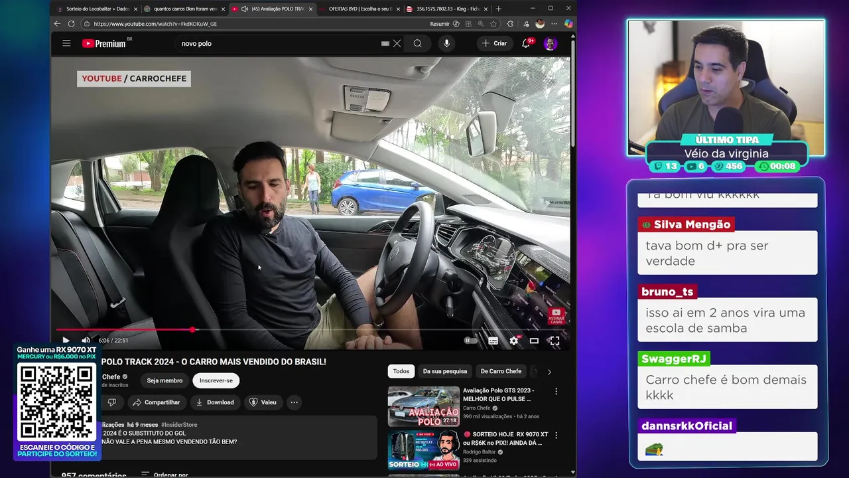Share video with Compartilhar

pos(156,402)
